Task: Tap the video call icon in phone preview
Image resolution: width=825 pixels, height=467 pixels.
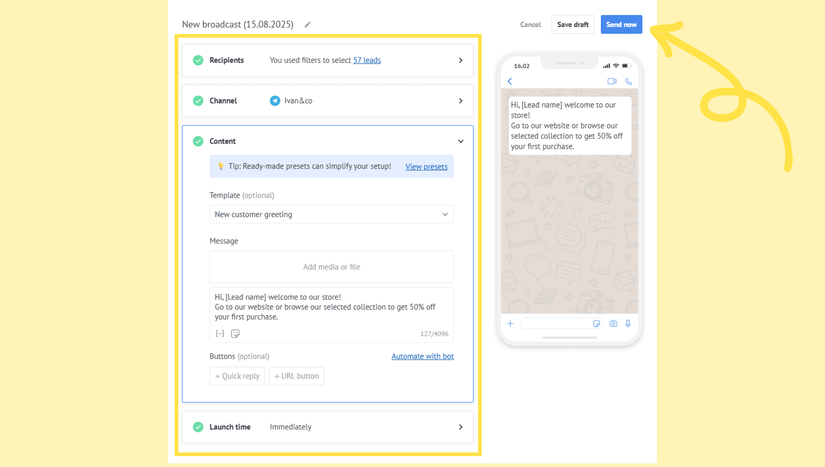Action: click(x=612, y=81)
